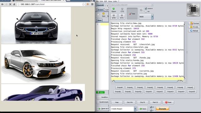Click the browser forward arrow
This screenshot has width=201, height=113.
(x=6, y=4)
